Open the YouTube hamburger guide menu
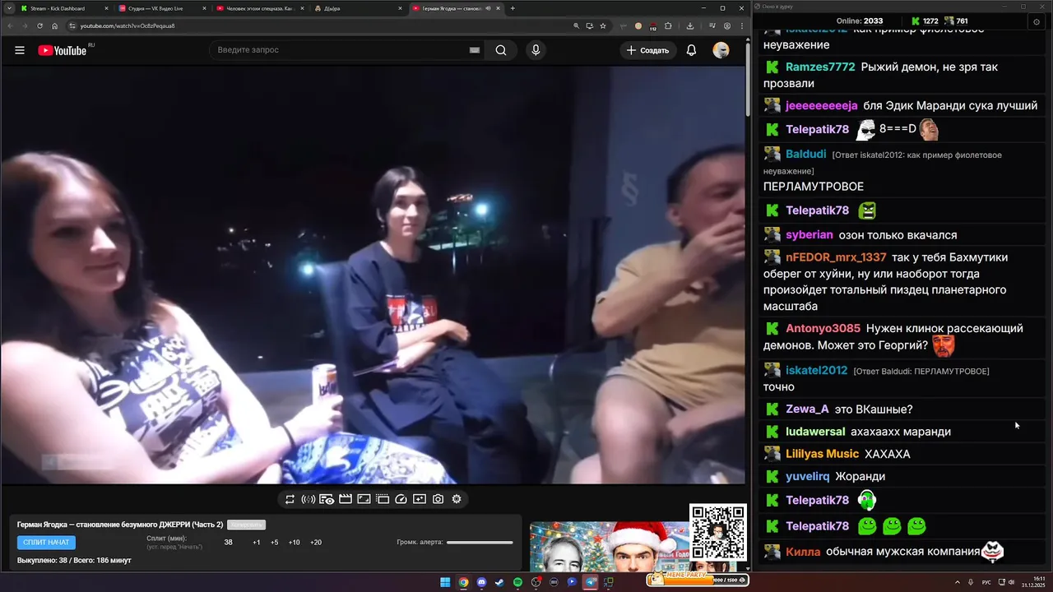The width and height of the screenshot is (1053, 592). pyautogui.click(x=20, y=50)
